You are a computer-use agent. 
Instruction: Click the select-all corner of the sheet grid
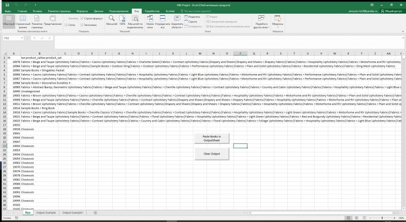point(5,53)
